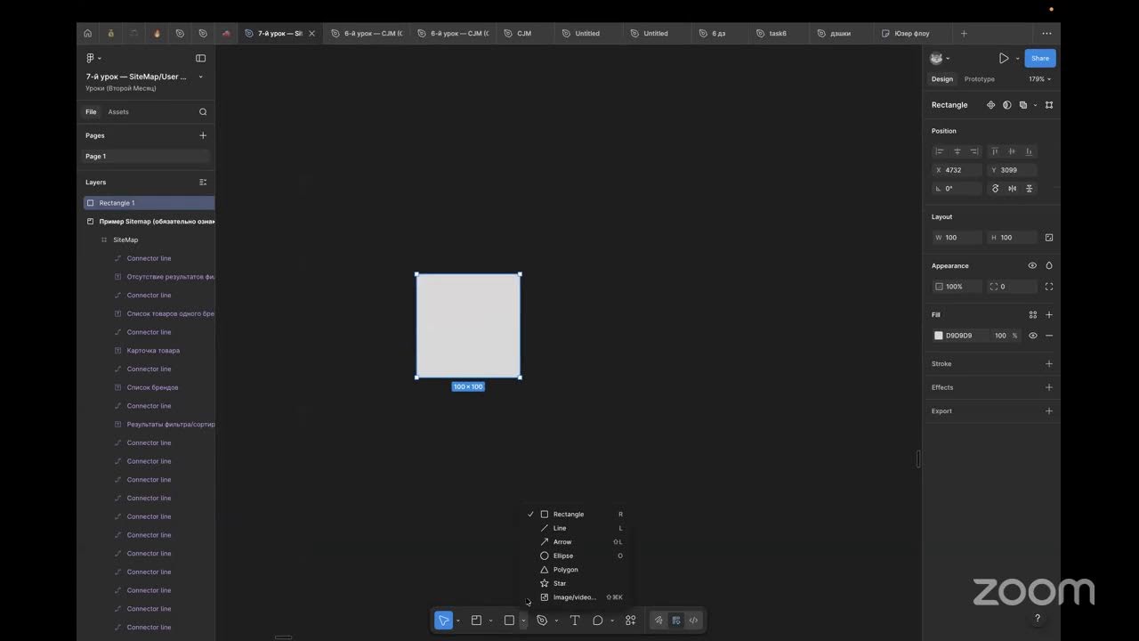The width and height of the screenshot is (1139, 641).
Task: Click the Edit object icon
Action: click(x=1049, y=105)
